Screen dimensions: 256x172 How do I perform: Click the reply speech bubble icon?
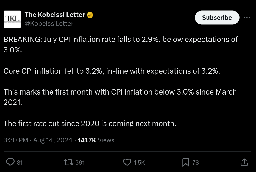click(x=10, y=162)
